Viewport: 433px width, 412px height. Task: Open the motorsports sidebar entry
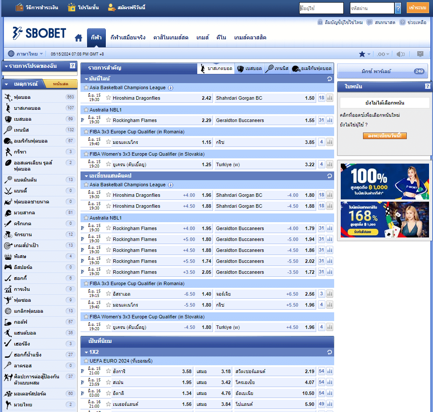[x=39, y=394]
